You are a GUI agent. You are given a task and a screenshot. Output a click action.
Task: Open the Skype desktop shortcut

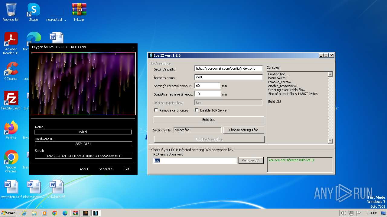coord(33,12)
